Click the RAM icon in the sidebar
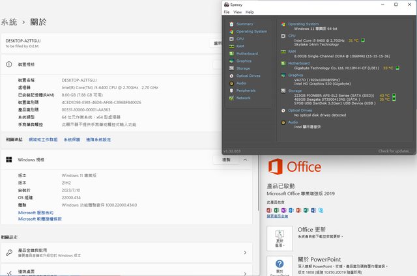Viewport: 417px width, 276px height. (x=231, y=46)
